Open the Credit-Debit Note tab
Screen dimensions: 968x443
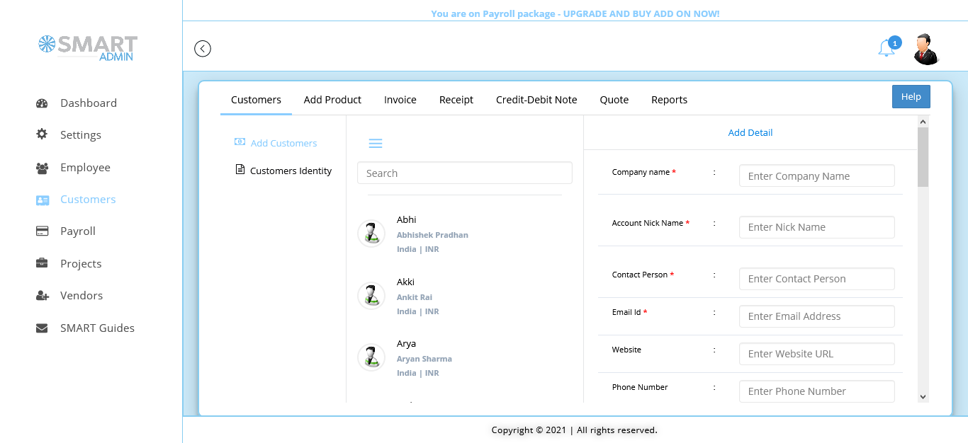coord(536,100)
